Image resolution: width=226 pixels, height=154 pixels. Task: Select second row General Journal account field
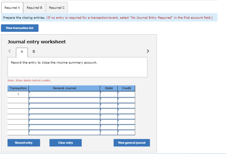pyautogui.click(x=65, y=100)
